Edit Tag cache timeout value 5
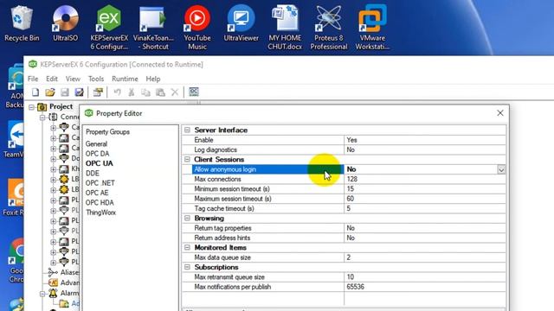Screen dimensions: 554x311 [425, 208]
